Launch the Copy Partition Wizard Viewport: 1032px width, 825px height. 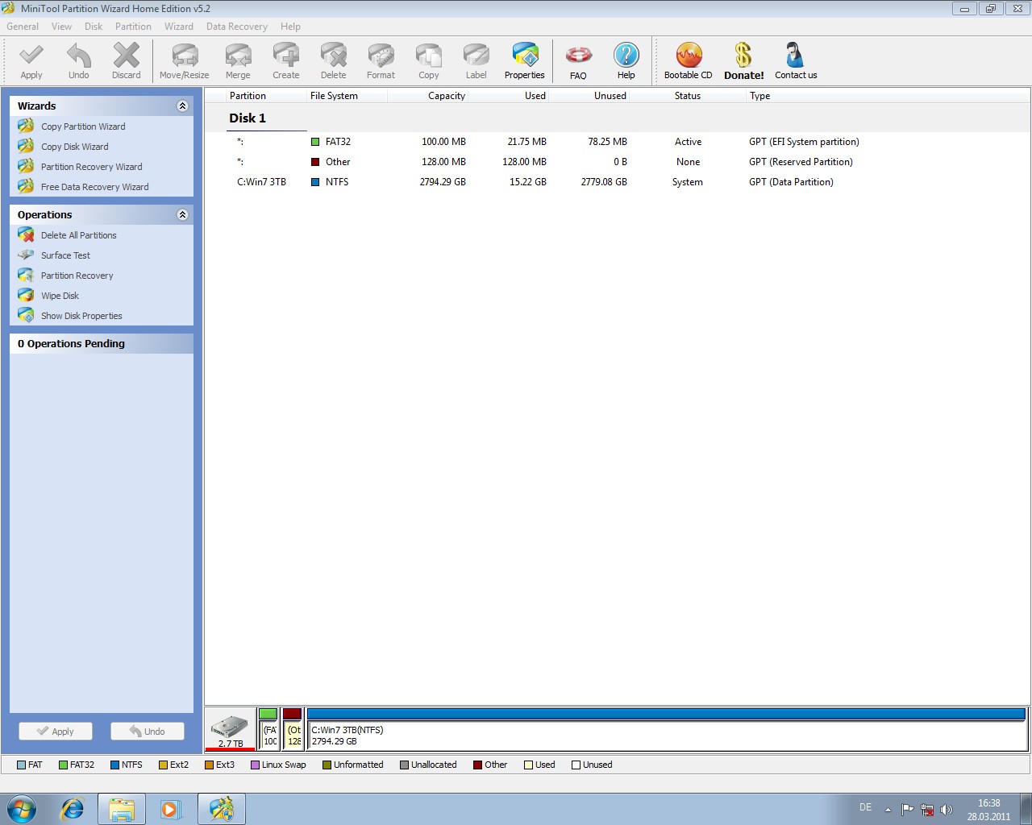tap(83, 126)
